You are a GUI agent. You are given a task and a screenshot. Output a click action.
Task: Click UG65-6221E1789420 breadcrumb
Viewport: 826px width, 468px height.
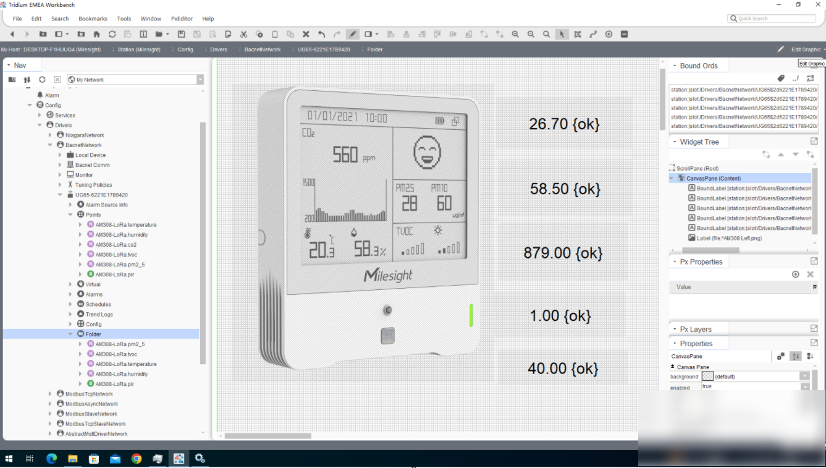pos(324,49)
